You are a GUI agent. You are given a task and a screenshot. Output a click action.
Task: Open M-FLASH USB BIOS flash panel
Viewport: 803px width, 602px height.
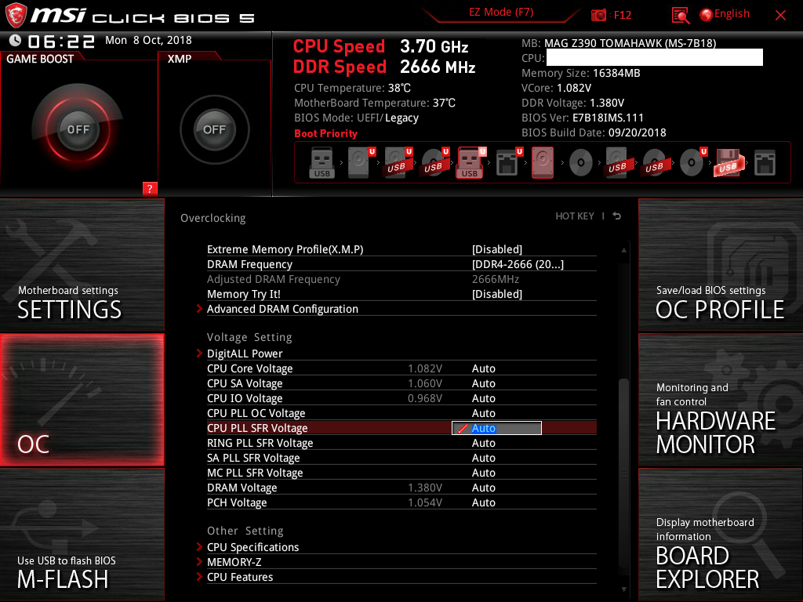[x=82, y=535]
